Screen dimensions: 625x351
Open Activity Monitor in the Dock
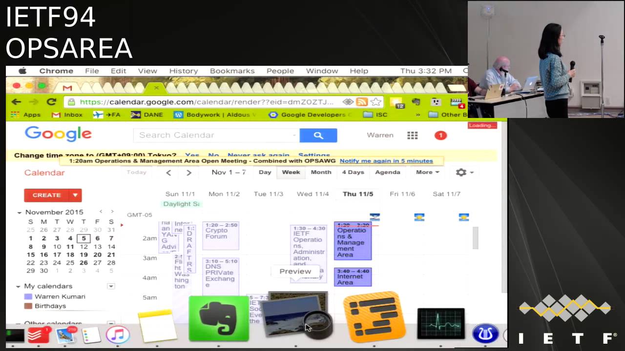[x=441, y=323]
